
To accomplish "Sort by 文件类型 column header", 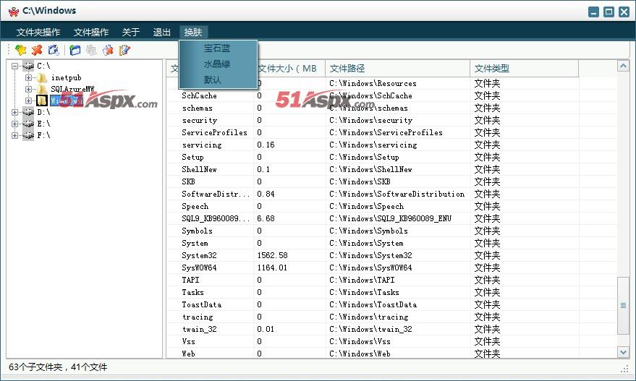I will pyautogui.click(x=524, y=69).
